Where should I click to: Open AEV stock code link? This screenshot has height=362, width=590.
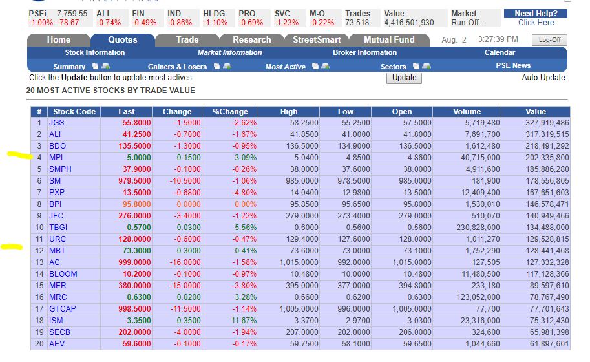click(57, 345)
